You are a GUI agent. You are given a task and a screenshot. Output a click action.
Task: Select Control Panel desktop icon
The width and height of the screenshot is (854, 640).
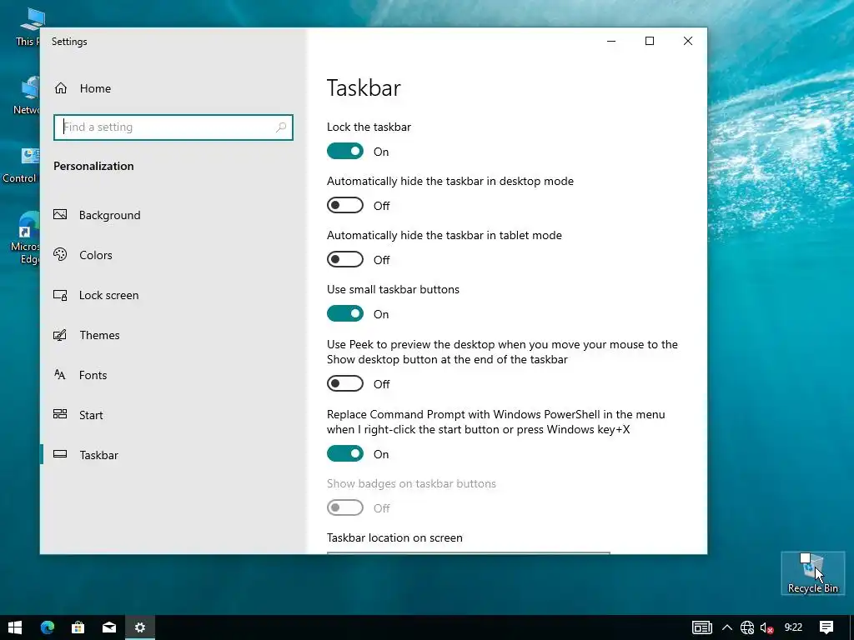pos(21,166)
